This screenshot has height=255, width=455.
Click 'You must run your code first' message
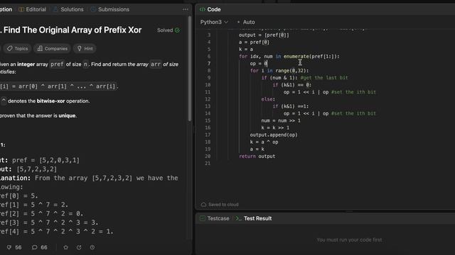coord(349,239)
